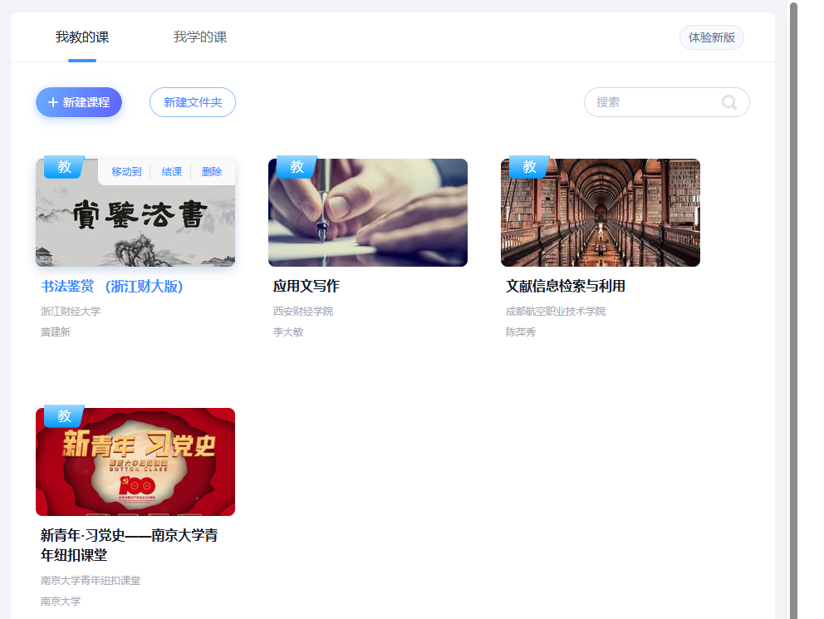Open the 应用文写作 pen-writing cover image
Viewport: 824px width, 619px height.
[368, 214]
